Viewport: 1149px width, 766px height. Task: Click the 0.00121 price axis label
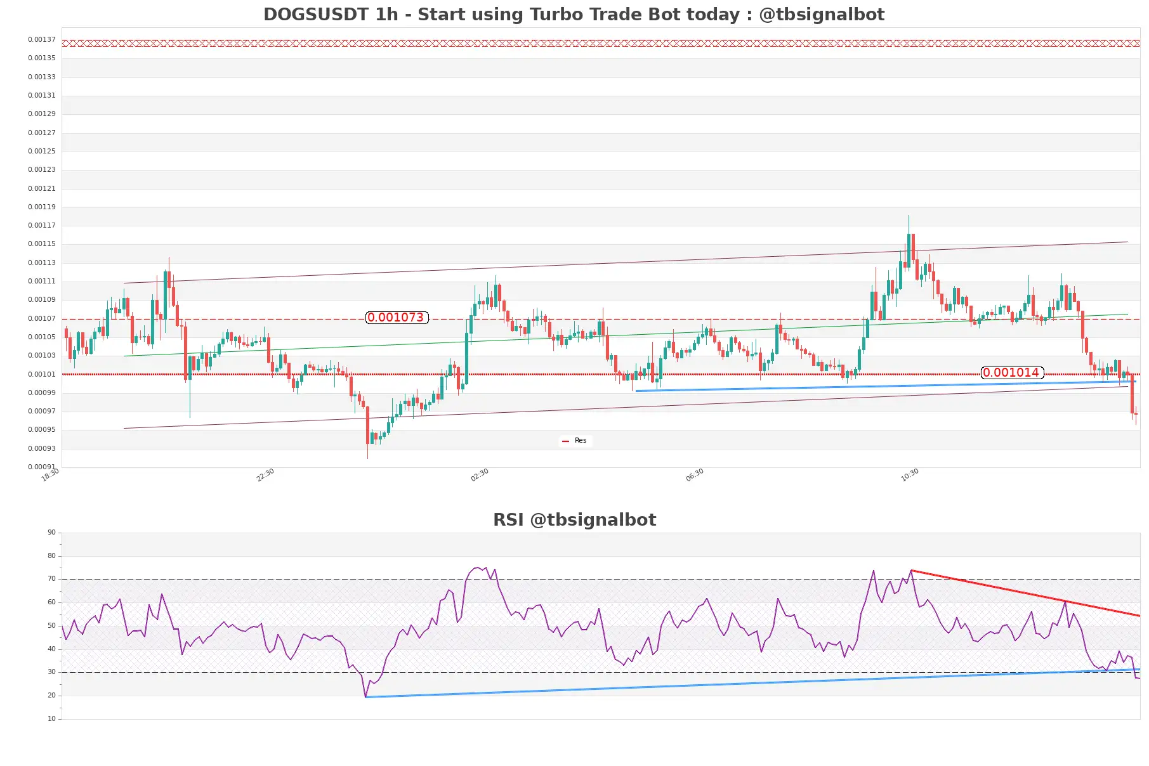41,188
